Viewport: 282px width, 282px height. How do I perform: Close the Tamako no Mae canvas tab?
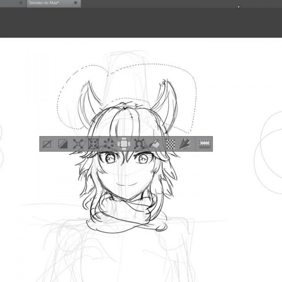[76, 3]
